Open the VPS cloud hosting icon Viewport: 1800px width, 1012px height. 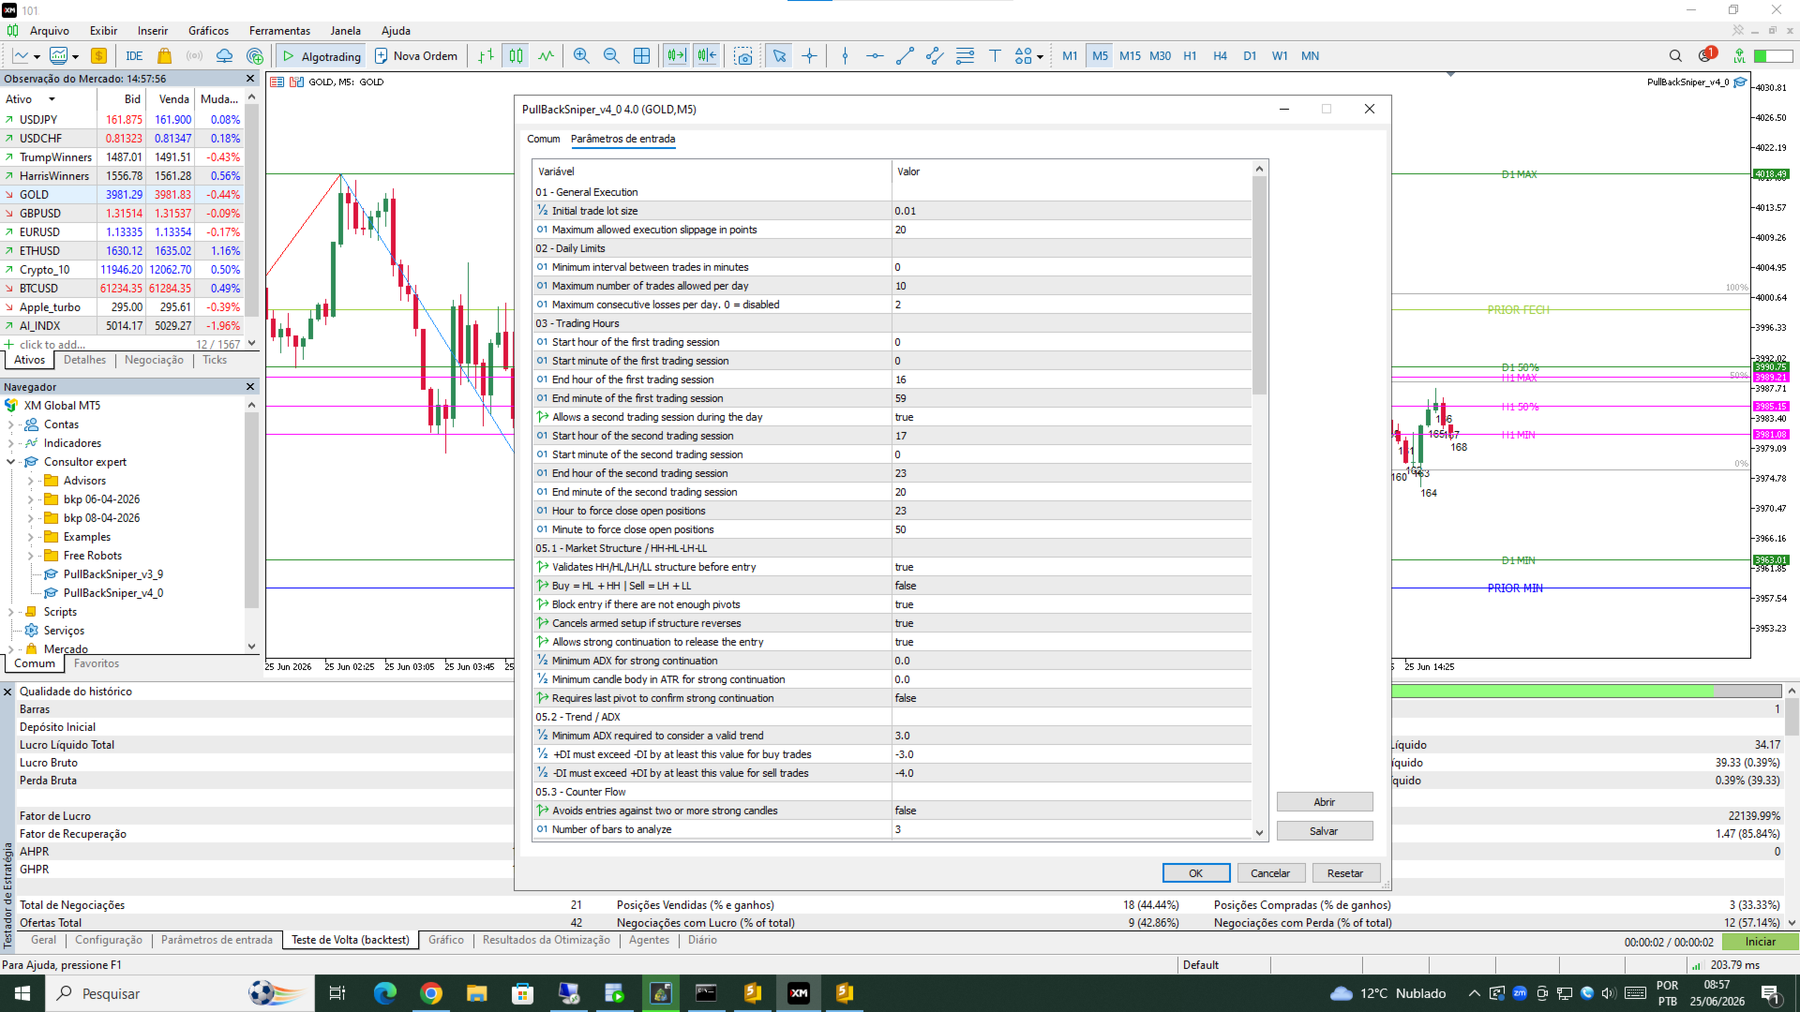224,56
